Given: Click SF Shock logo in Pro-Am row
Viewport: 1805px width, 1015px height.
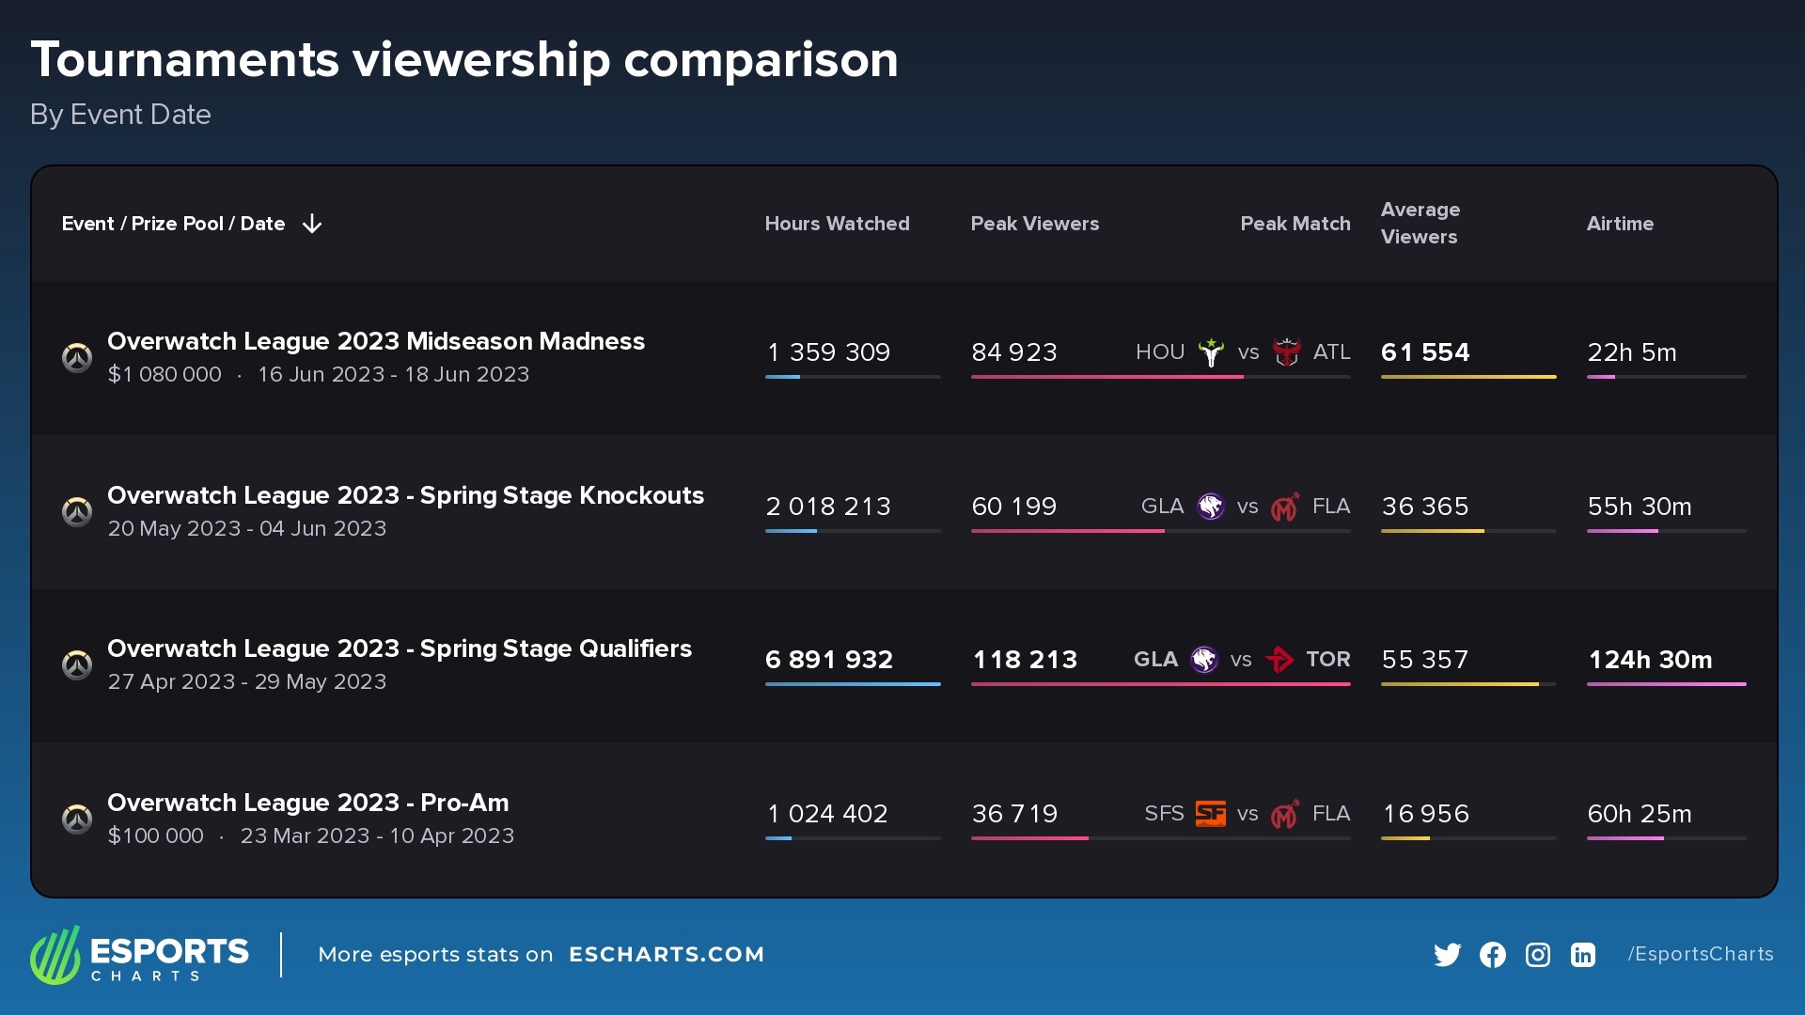Looking at the screenshot, I should tap(1210, 814).
